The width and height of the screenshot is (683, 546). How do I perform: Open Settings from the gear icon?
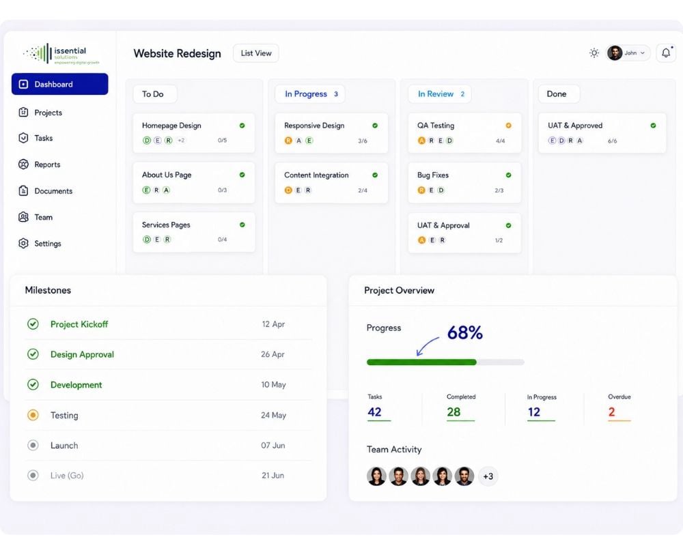23,244
